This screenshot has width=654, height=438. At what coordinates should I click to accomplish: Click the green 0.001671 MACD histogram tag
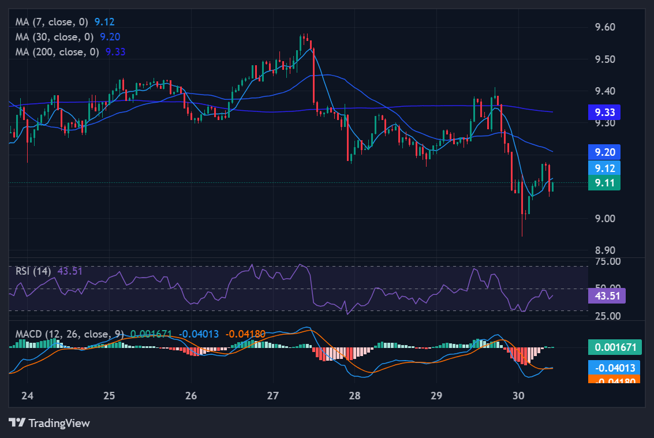tap(614, 347)
